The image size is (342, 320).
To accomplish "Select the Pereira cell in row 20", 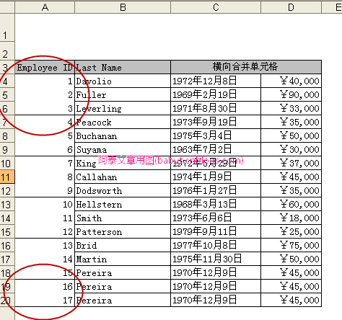I will point(123,300).
